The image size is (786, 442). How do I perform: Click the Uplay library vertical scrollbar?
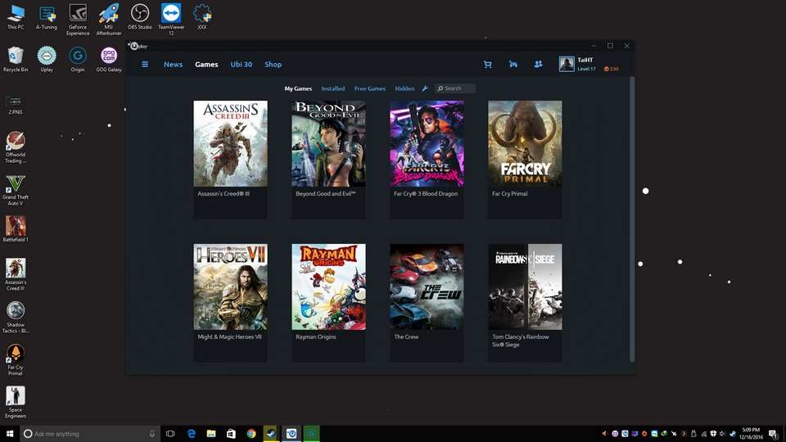pos(632,219)
